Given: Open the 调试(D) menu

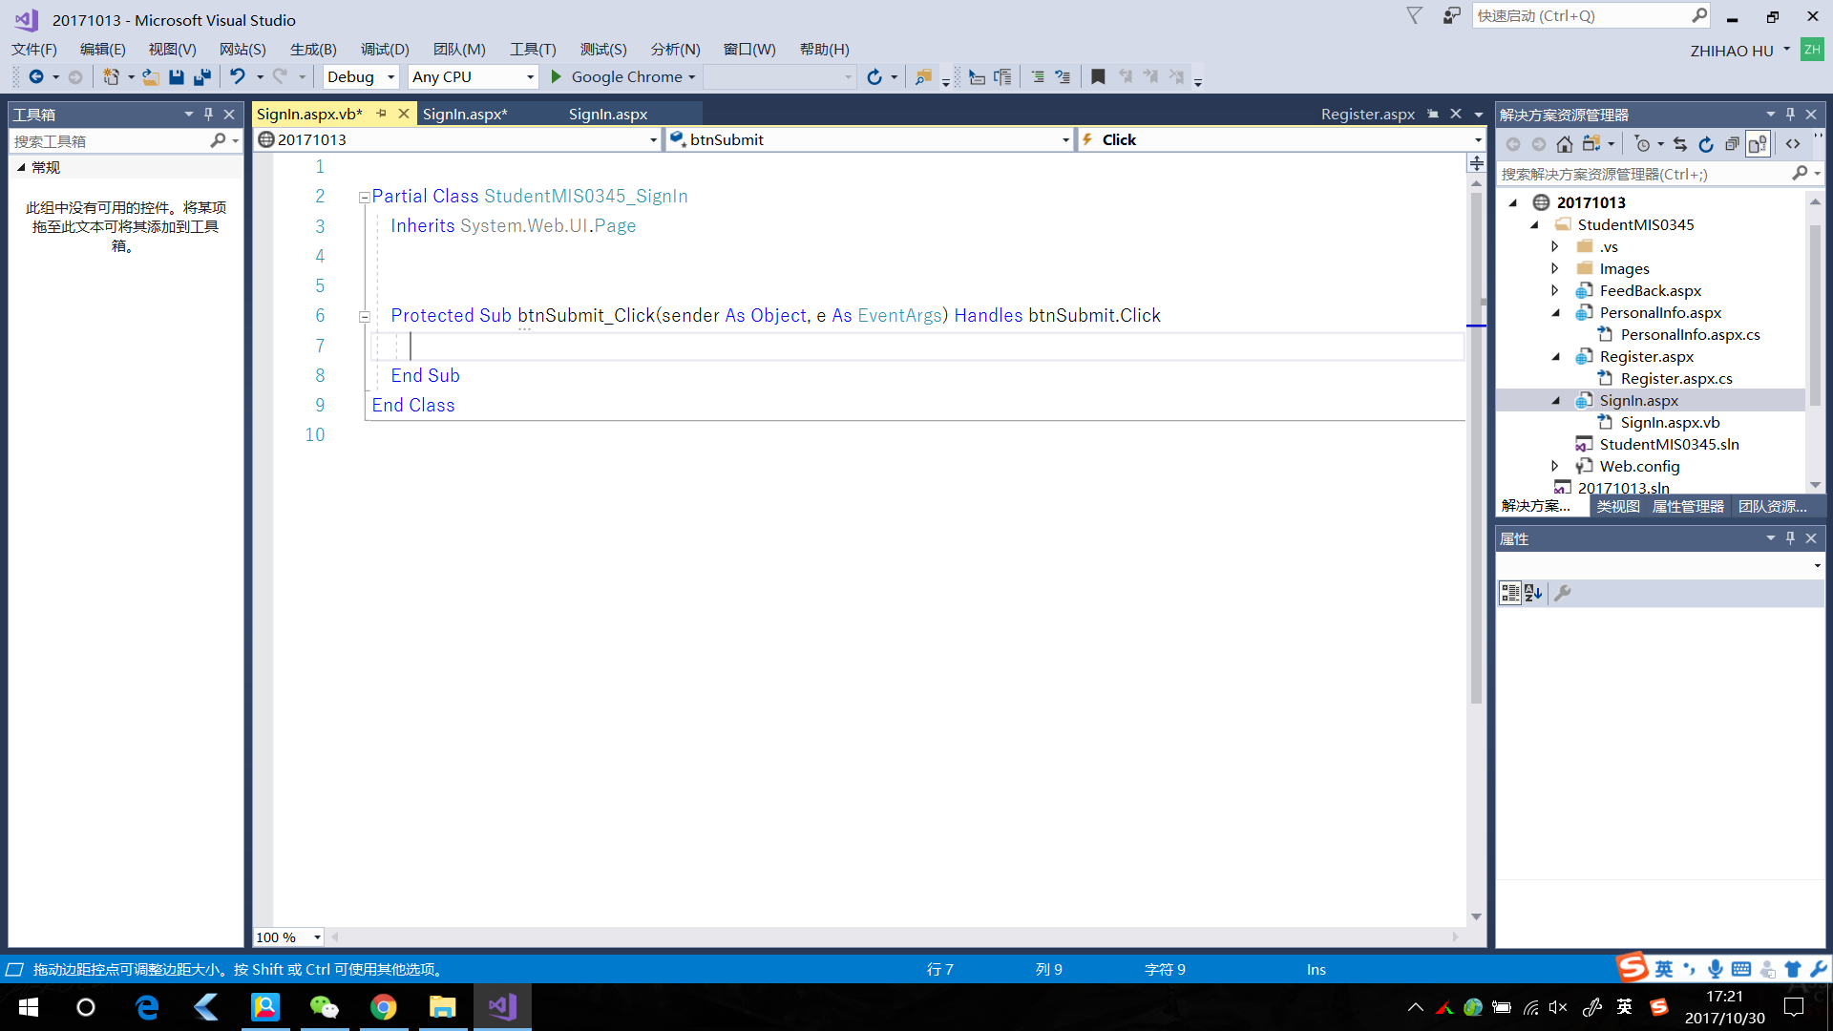Looking at the screenshot, I should point(385,50).
